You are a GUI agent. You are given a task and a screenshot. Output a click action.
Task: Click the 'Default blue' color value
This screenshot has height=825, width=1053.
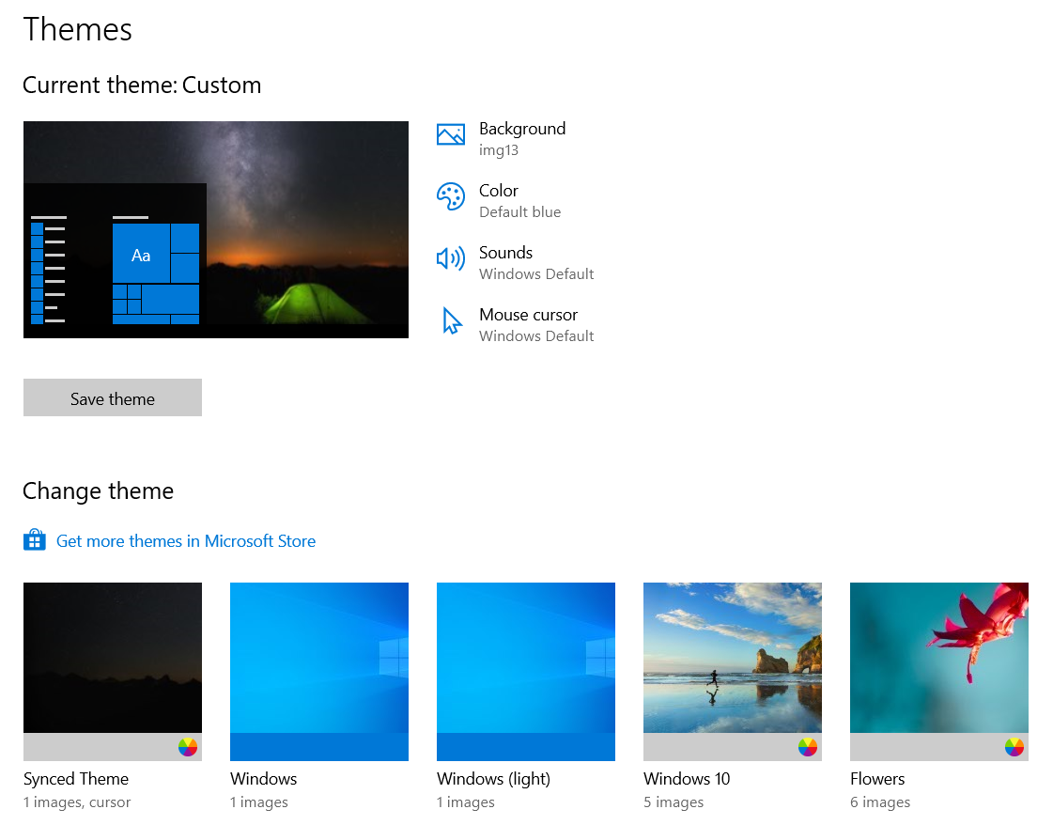519,212
